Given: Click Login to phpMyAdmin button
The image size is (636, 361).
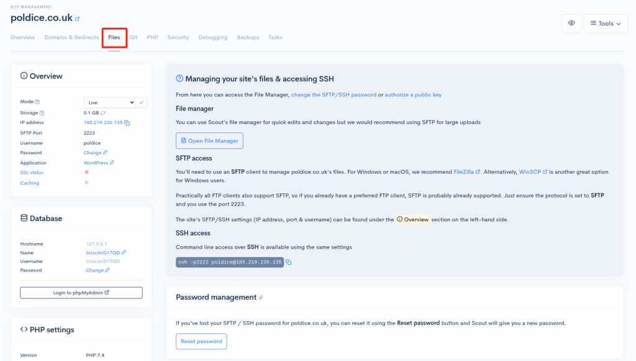Looking at the screenshot, I should click(x=81, y=293).
